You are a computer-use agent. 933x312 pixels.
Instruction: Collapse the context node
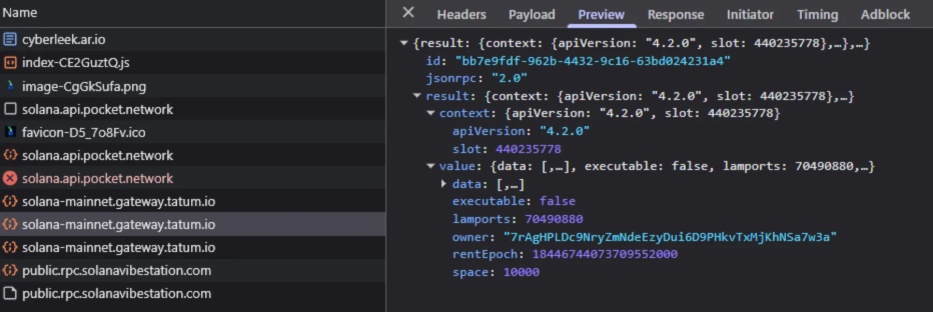[430, 113]
